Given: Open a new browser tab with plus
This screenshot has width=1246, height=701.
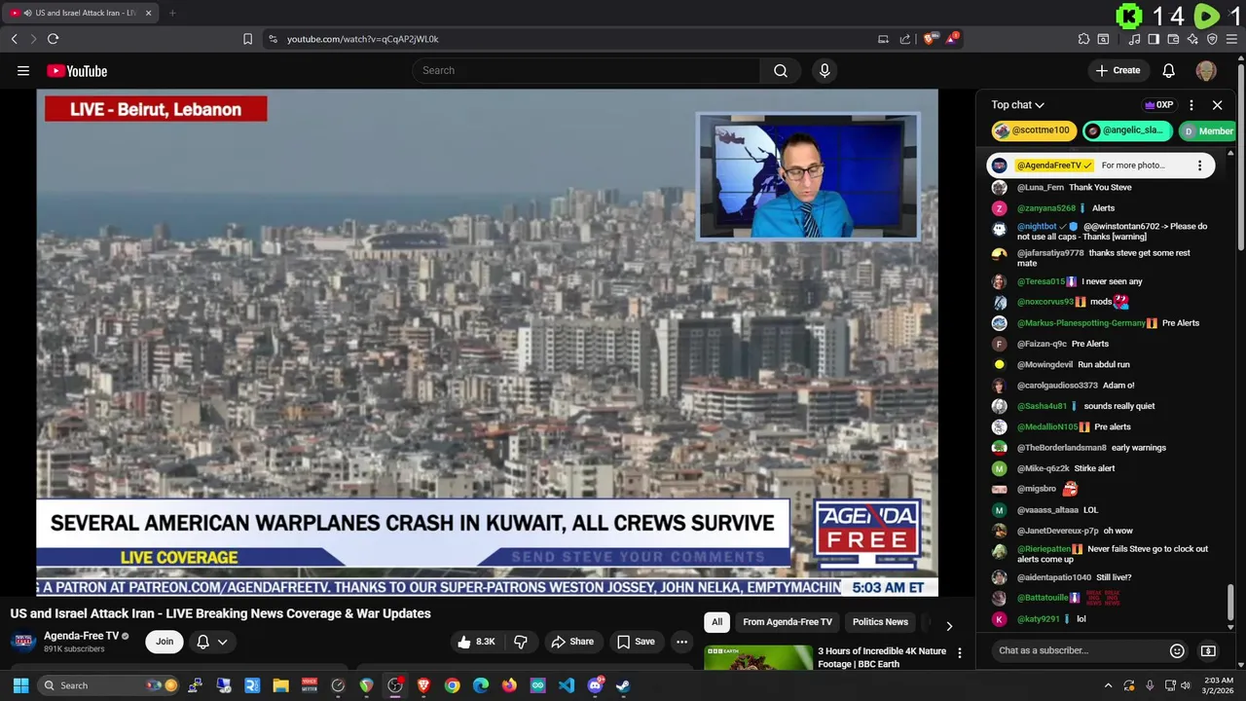Looking at the screenshot, I should point(172,13).
